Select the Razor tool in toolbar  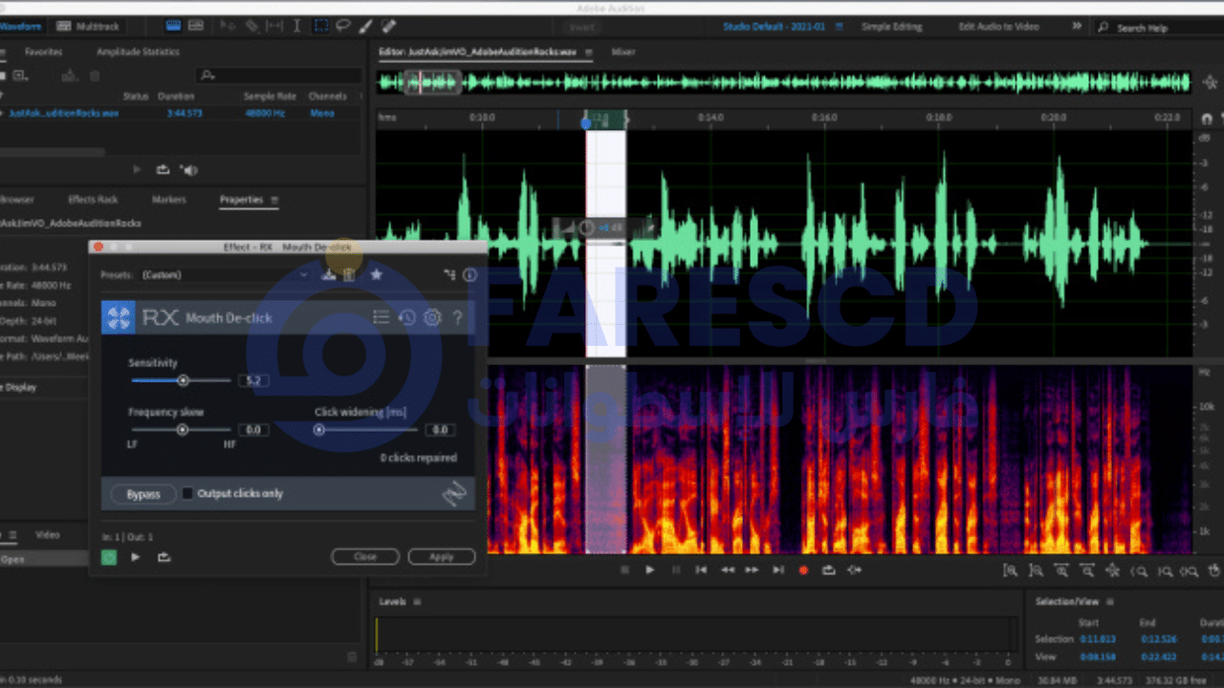click(251, 26)
